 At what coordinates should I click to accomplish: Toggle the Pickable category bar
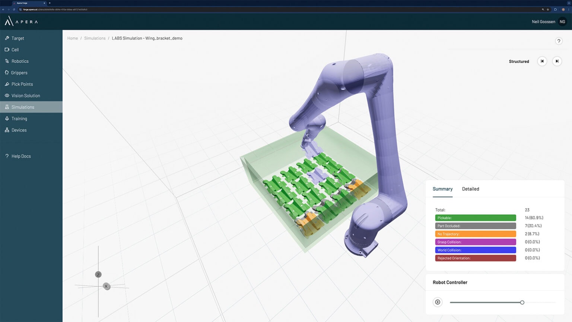tap(475, 218)
